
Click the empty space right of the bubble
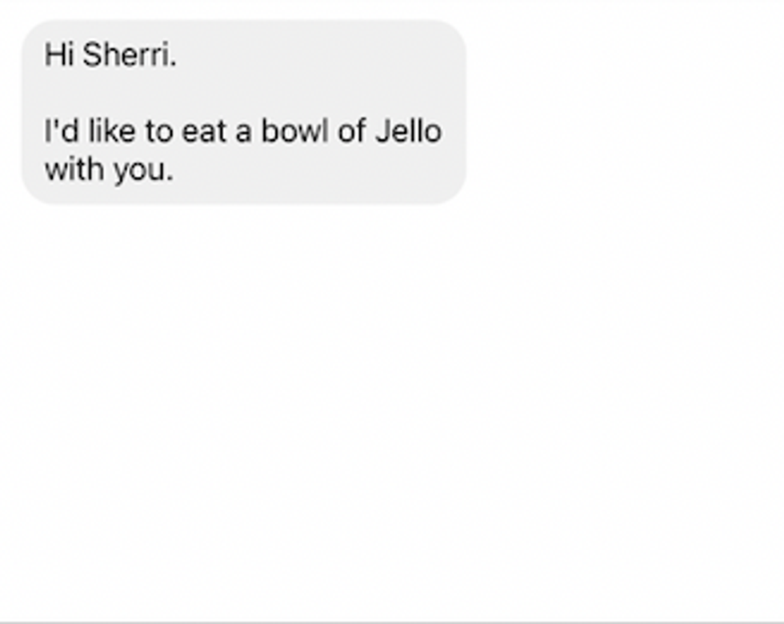(624, 112)
